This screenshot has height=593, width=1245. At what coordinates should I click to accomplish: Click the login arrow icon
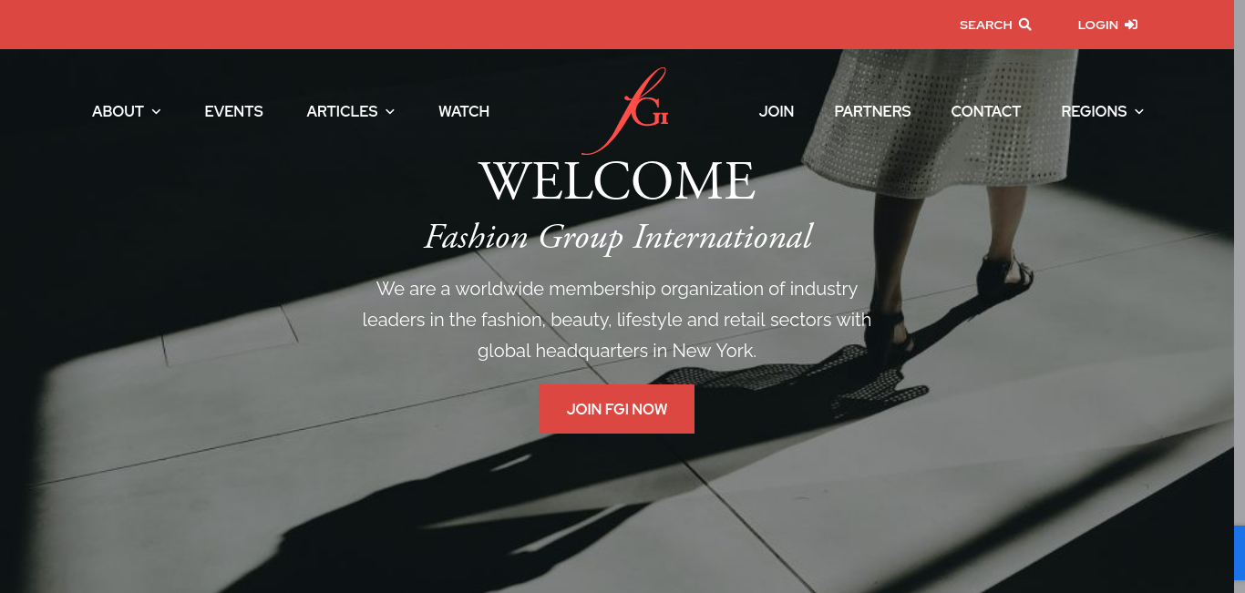1130,25
